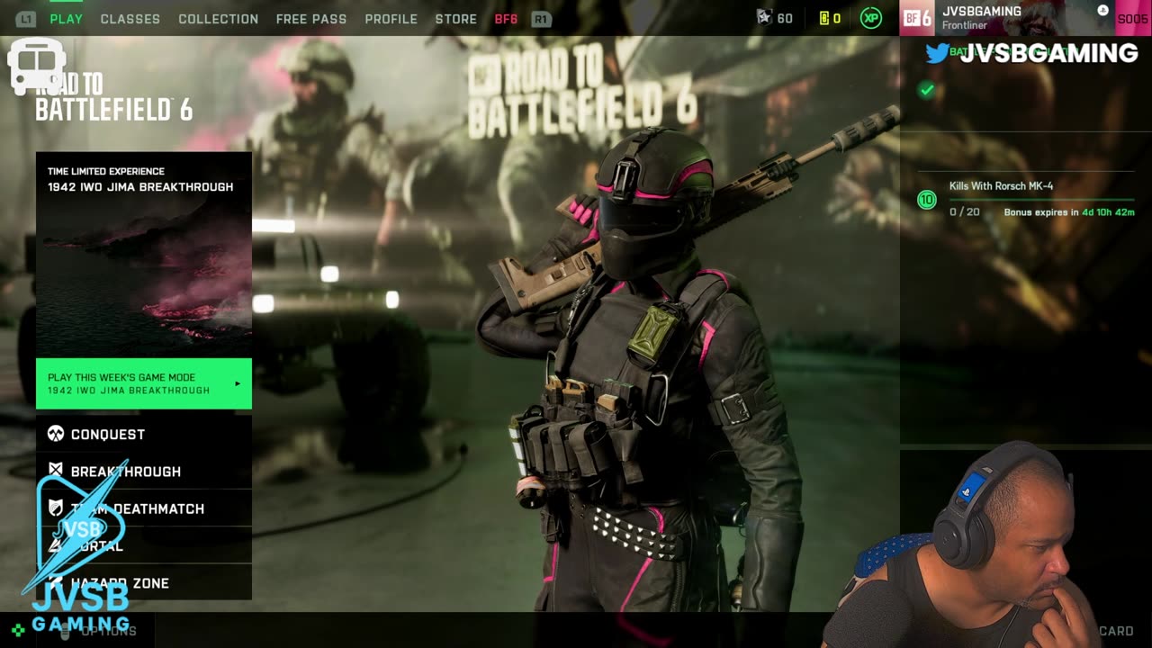
Task: Go to the FREE PASS tab
Action: click(311, 19)
